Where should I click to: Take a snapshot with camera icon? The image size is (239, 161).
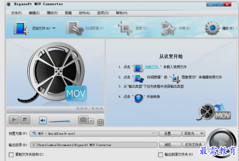pyautogui.click(x=83, y=120)
